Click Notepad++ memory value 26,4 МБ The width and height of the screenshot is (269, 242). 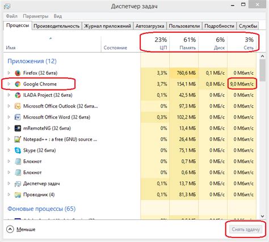(187, 139)
